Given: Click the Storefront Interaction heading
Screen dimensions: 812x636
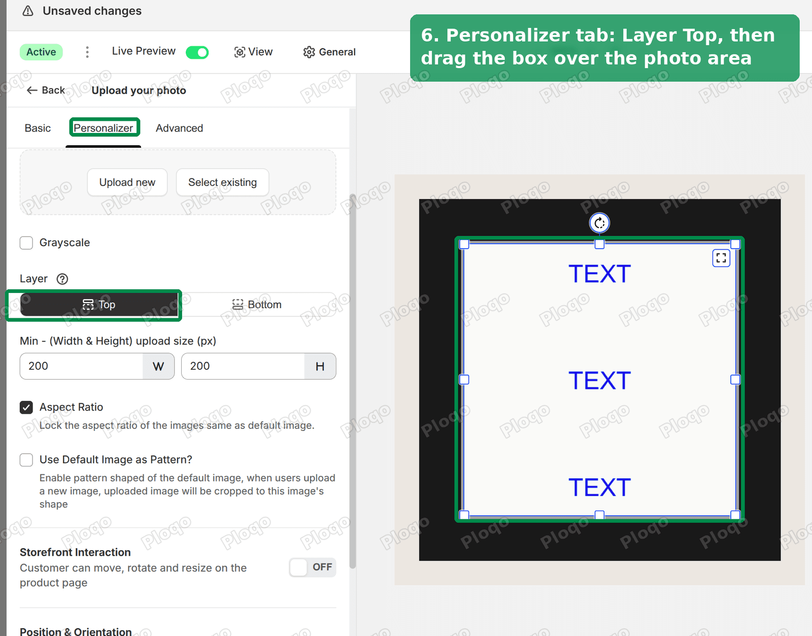Looking at the screenshot, I should [75, 552].
